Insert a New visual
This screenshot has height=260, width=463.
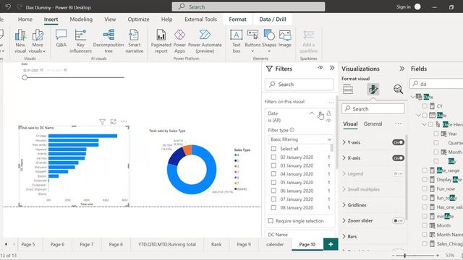point(20,41)
